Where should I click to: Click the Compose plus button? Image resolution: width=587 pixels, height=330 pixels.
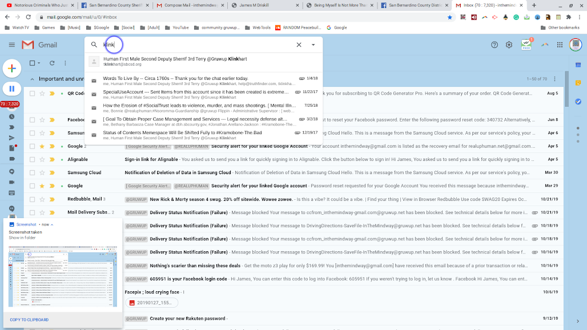point(11,69)
